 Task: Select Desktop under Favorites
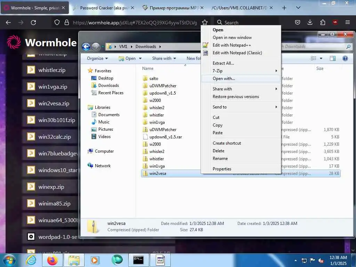point(106,78)
